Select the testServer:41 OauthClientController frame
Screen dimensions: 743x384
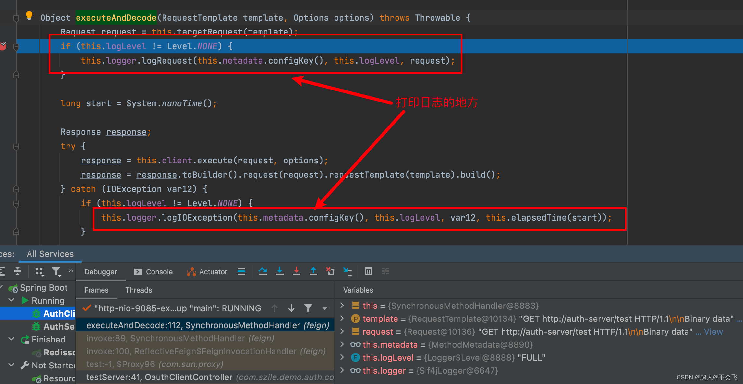point(205,377)
